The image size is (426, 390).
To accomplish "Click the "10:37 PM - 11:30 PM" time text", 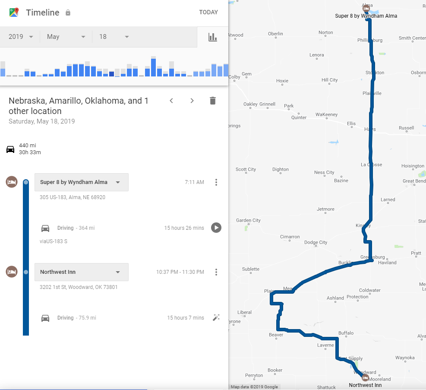I will pyautogui.click(x=180, y=272).
